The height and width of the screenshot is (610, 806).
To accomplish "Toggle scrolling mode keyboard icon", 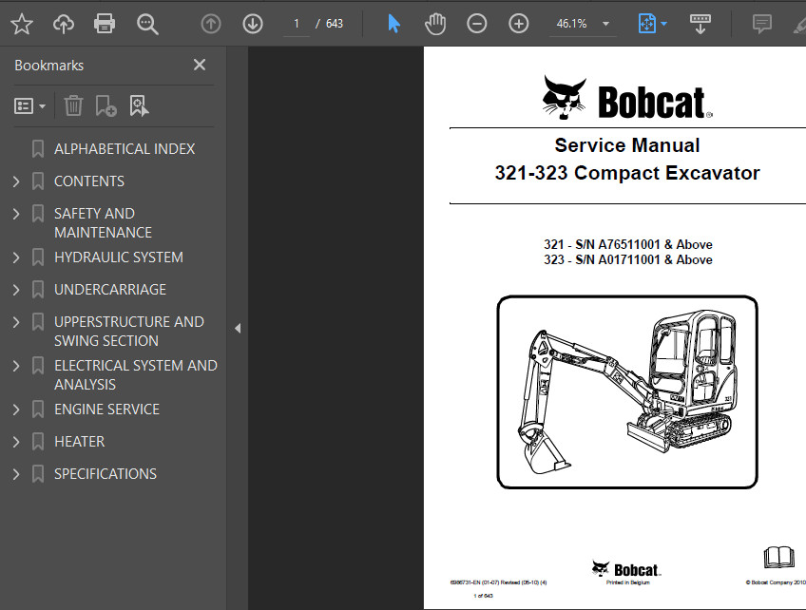I will [x=700, y=24].
